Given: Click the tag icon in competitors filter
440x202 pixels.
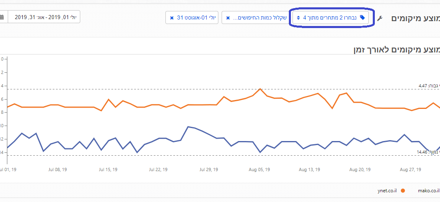Looking at the screenshot, I should point(362,17).
